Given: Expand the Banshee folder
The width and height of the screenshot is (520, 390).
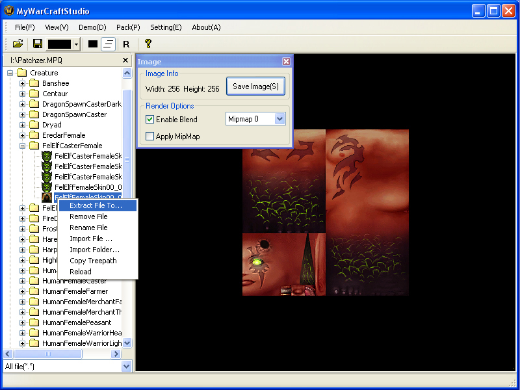Looking at the screenshot, I should [22, 83].
